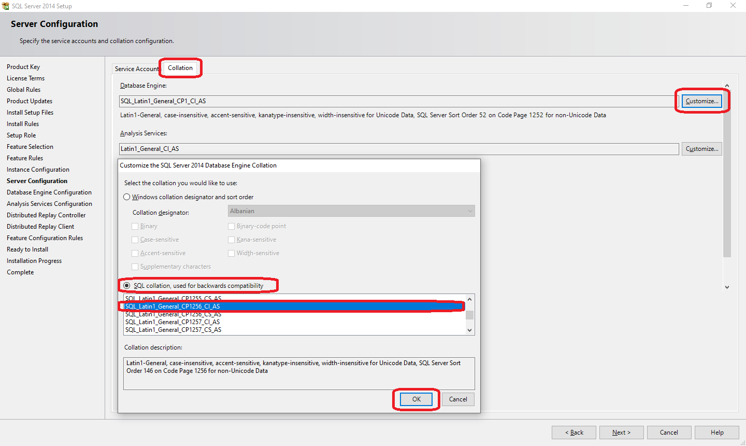Click the SQL Server Setup title bar icon
The image size is (746, 446).
click(6, 6)
